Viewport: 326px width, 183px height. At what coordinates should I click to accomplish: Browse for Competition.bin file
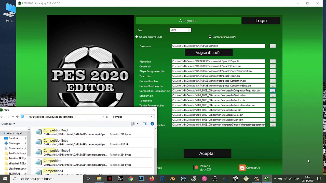[x=273, y=81]
